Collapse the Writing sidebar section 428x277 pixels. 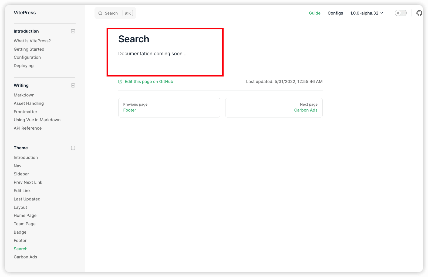point(73,85)
